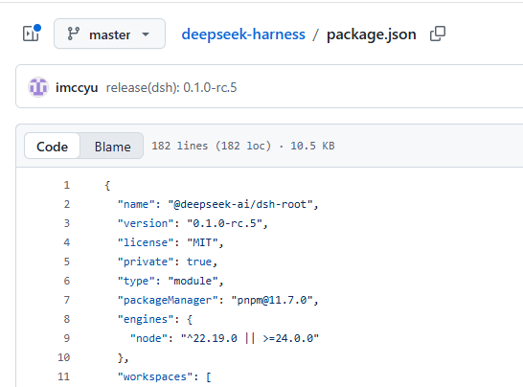
Task: Click the "engines" key in code
Action: pyautogui.click(x=146, y=319)
